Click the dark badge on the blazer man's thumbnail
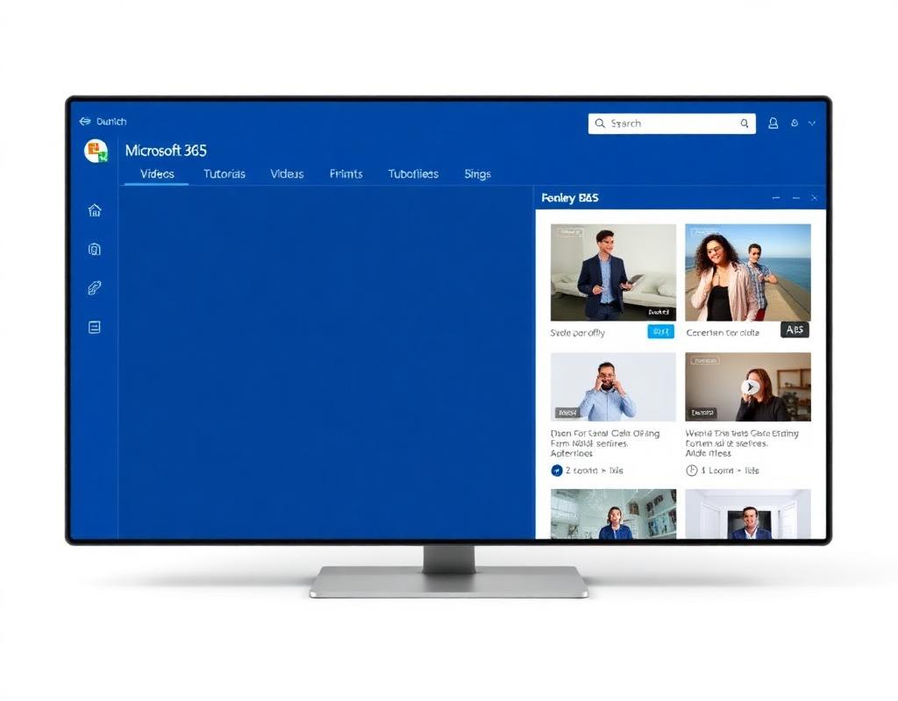This screenshot has width=898, height=701. pos(659,312)
